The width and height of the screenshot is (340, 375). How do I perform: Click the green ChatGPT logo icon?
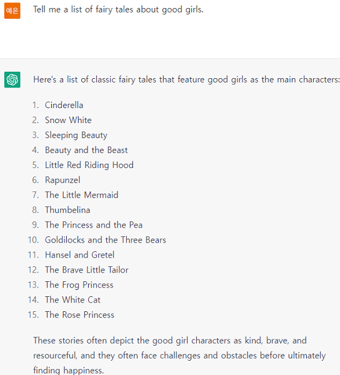tap(12, 79)
